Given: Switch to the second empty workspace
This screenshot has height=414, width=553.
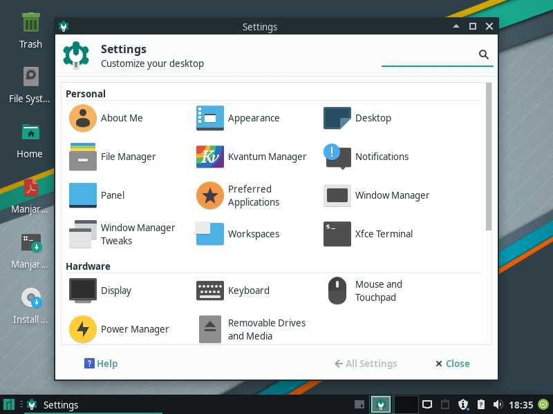Looking at the screenshot, I should [406, 404].
